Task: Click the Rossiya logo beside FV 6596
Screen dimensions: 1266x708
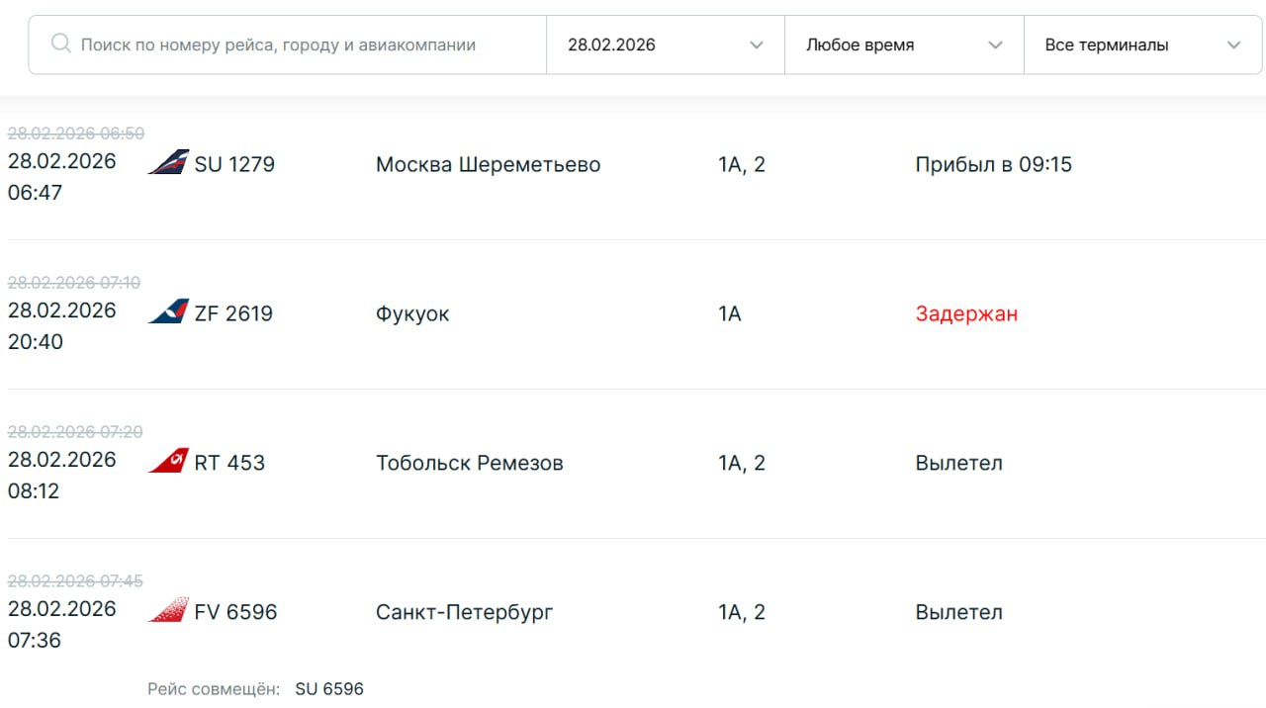Action: click(x=168, y=610)
